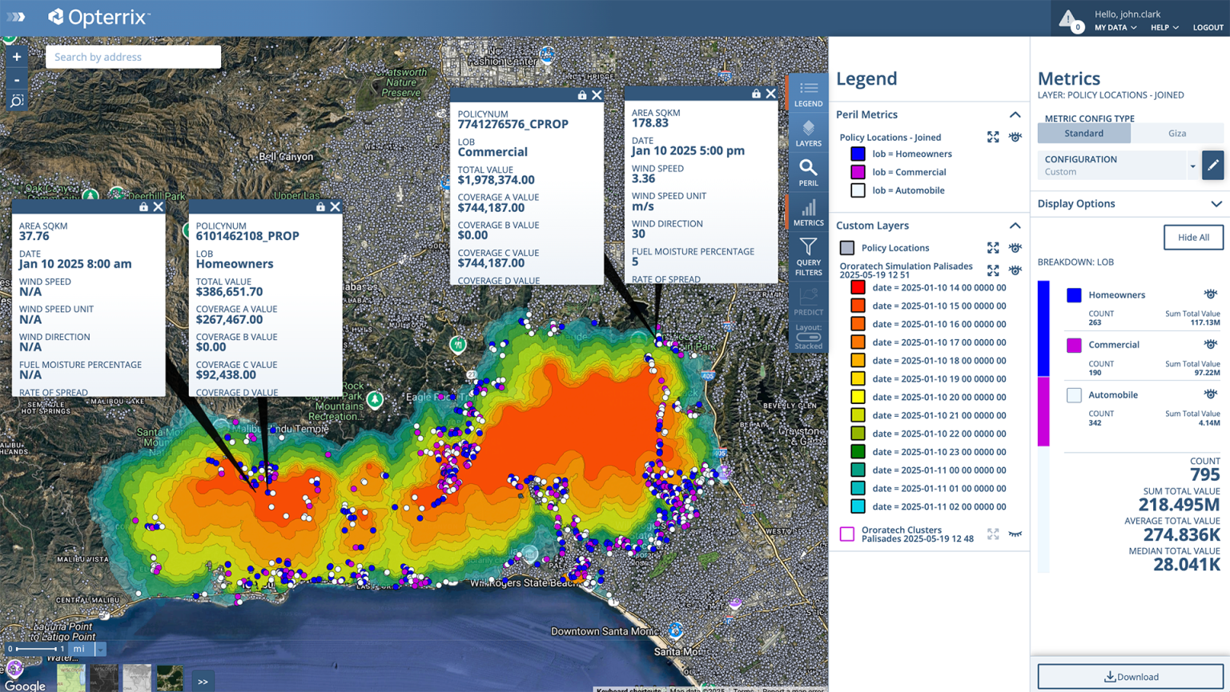Open the Layers panel icon
Image resolution: width=1230 pixels, height=692 pixels.
pos(808,133)
